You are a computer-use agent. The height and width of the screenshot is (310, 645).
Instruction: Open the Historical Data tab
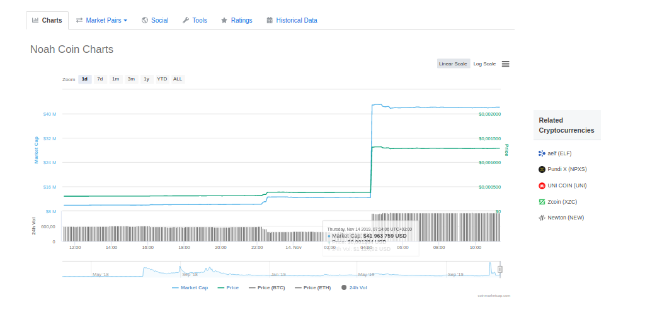[x=292, y=20]
